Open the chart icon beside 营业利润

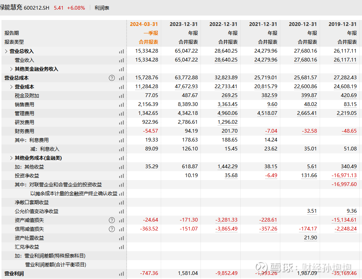tap(121, 273)
